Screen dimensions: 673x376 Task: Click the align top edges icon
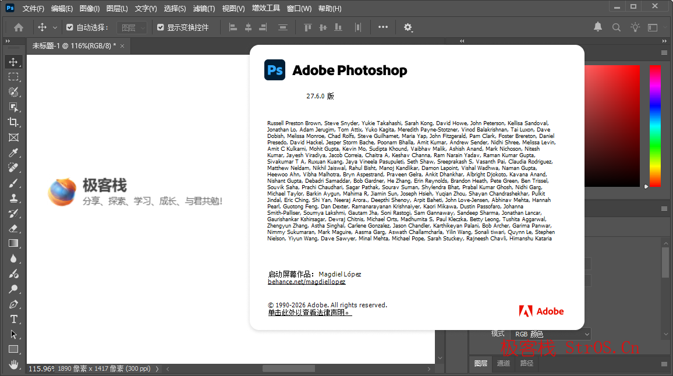point(308,27)
